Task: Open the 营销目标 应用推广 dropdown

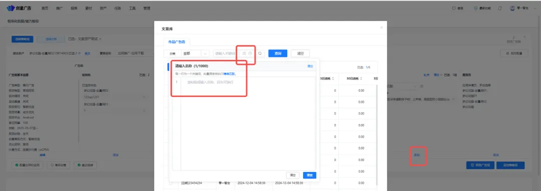Action: pos(135,53)
